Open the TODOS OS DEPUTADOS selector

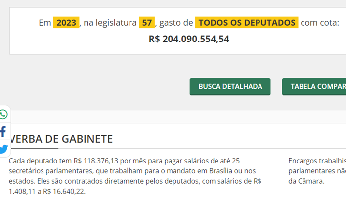point(247,22)
